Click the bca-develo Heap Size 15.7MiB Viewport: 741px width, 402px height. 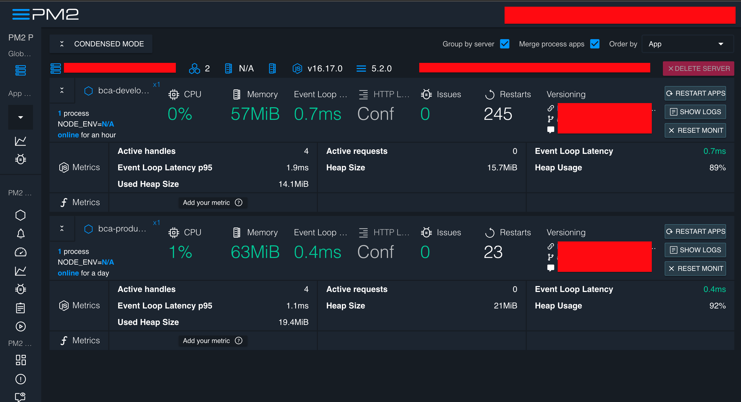(x=502, y=167)
